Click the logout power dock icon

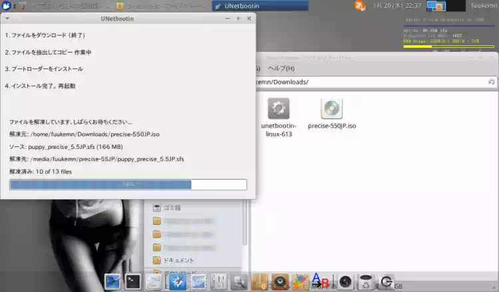coord(387,282)
